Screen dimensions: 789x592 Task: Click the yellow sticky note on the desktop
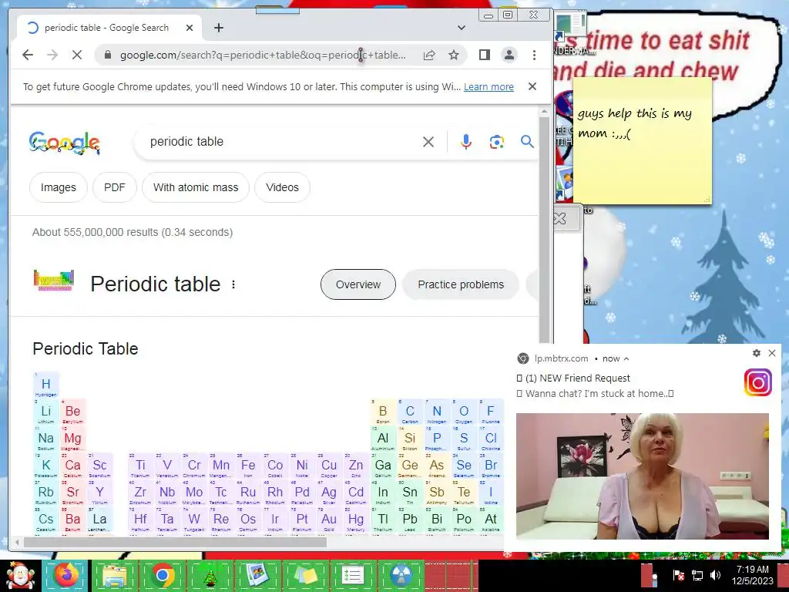click(643, 141)
